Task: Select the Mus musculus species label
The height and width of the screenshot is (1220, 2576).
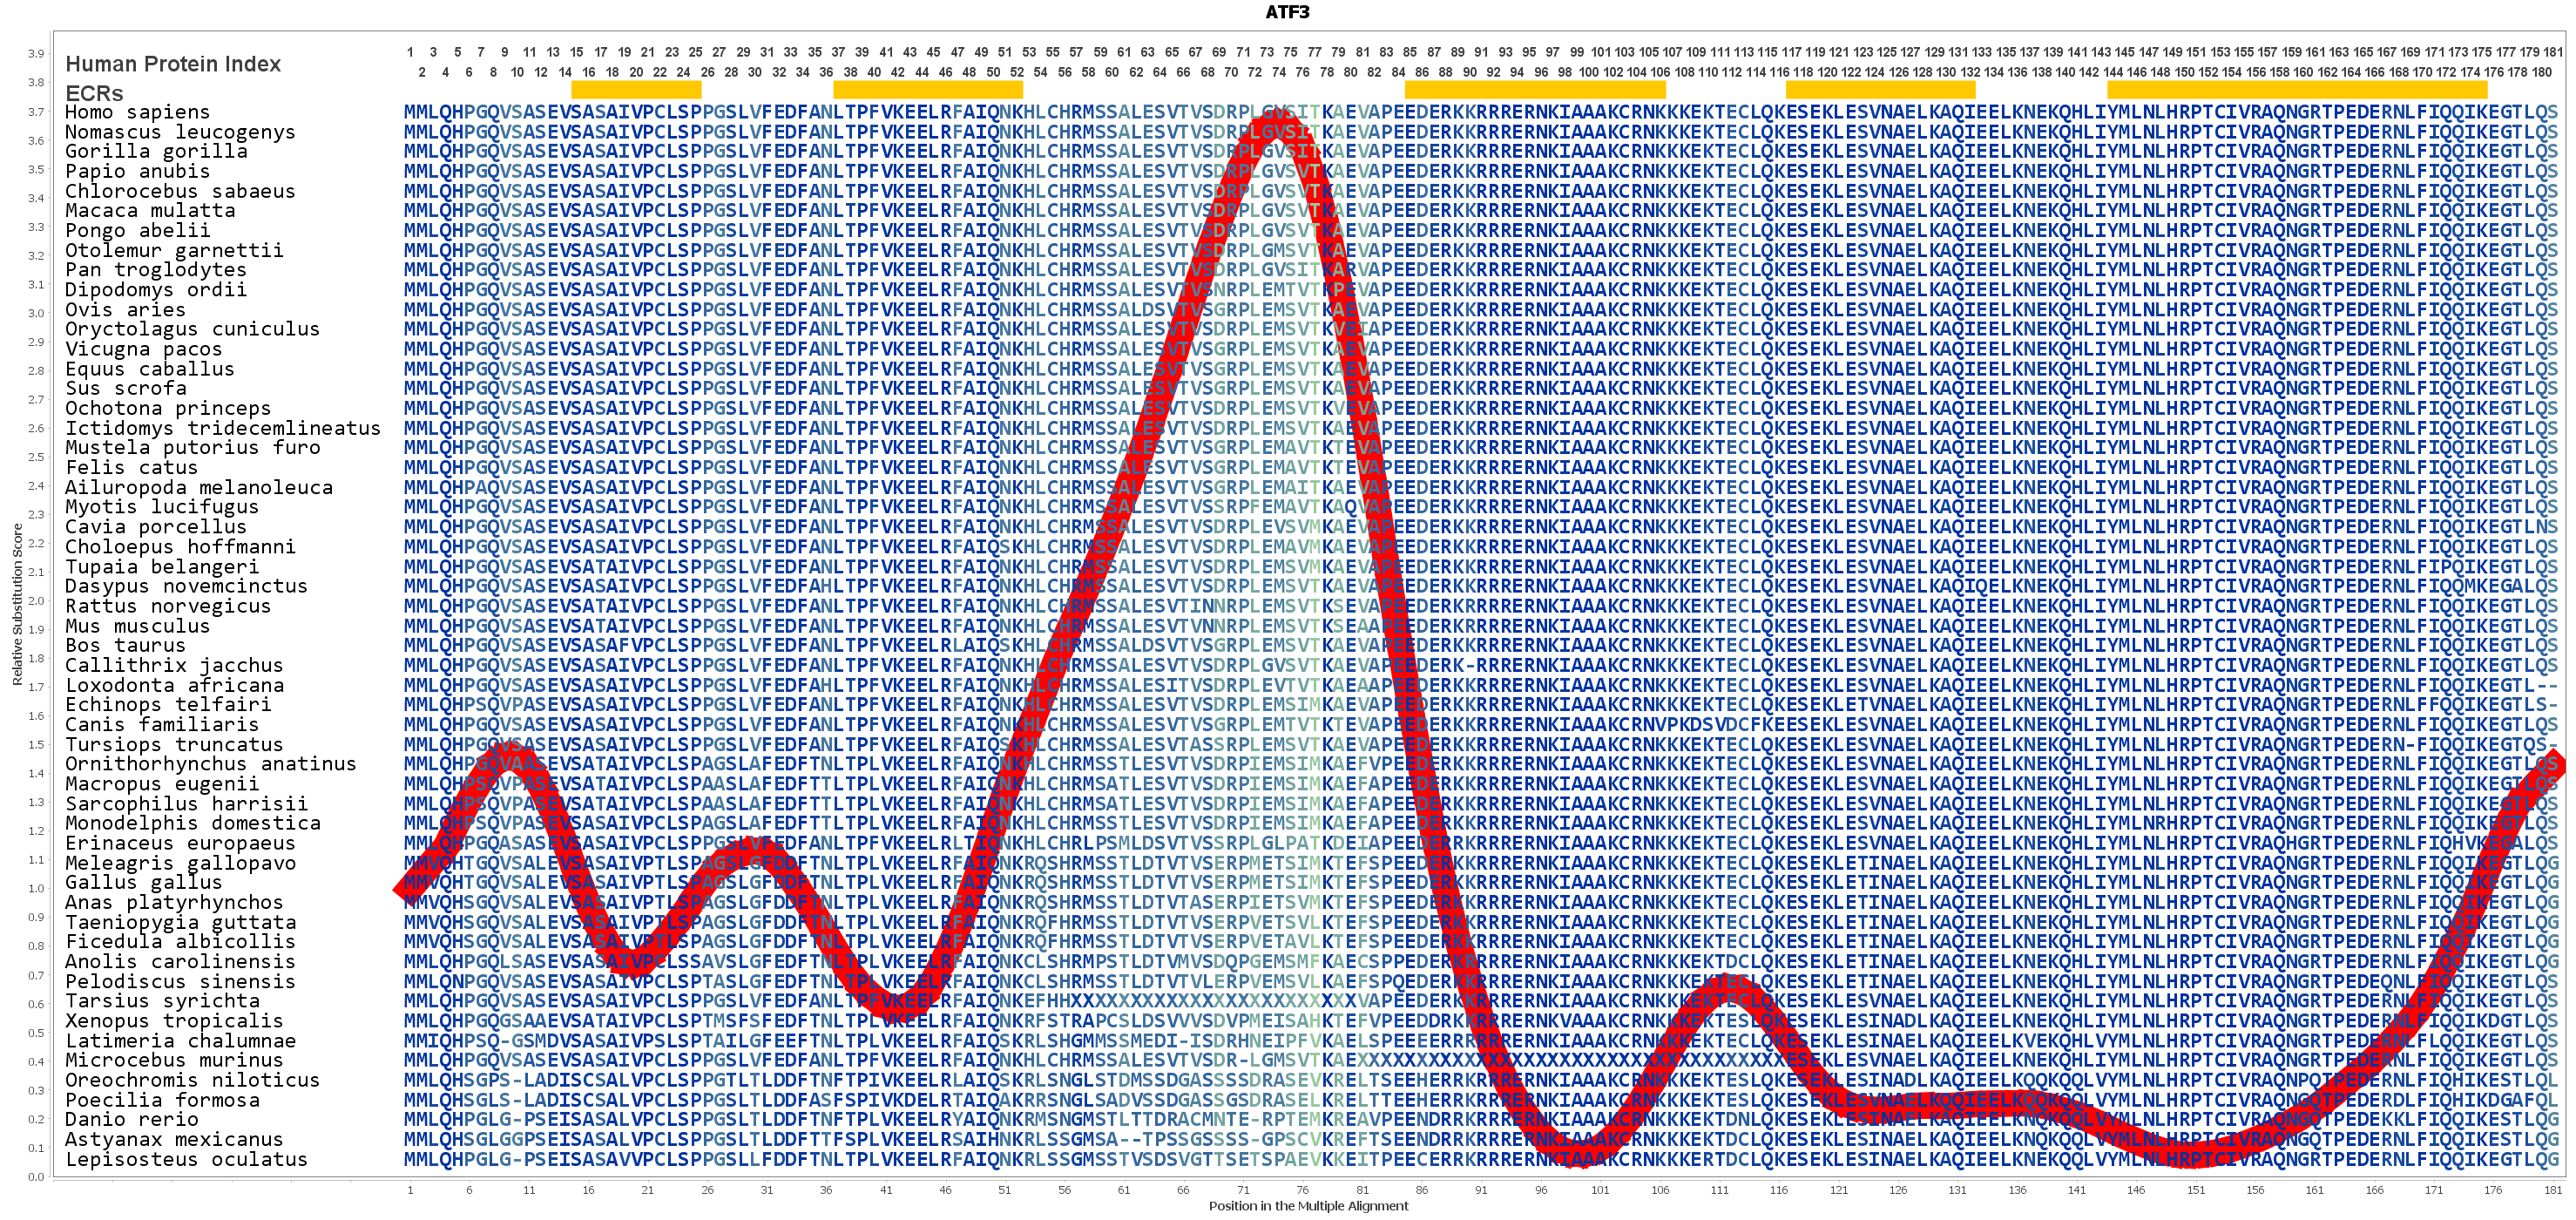Action: coord(137,626)
